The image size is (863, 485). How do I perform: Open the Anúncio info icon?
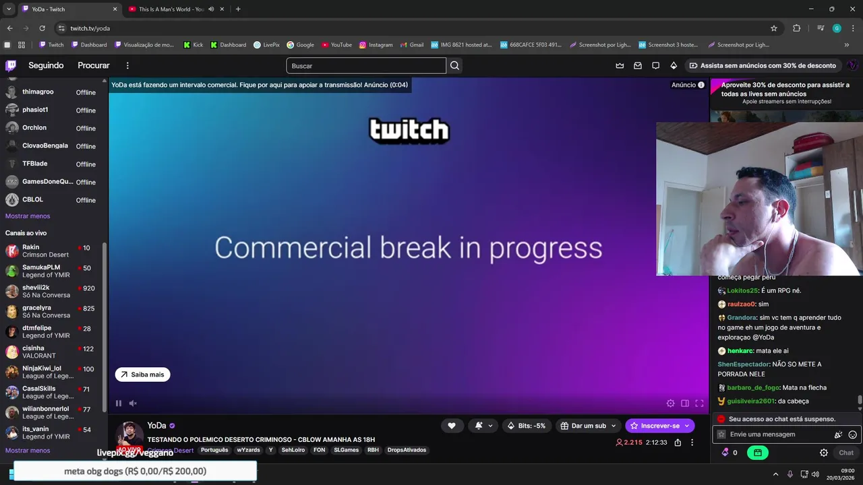pos(701,85)
